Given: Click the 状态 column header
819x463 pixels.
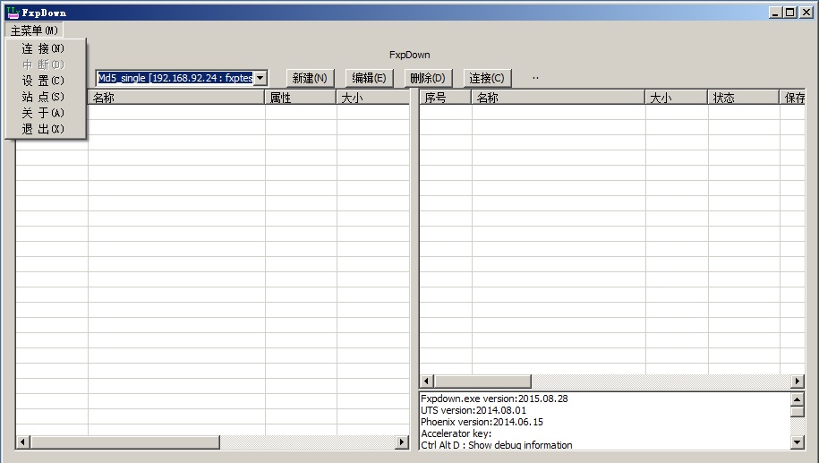Looking at the screenshot, I should click(x=744, y=98).
